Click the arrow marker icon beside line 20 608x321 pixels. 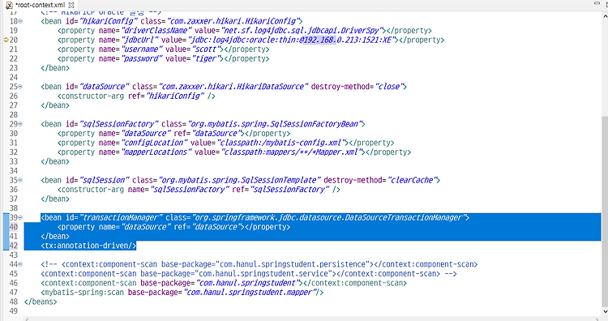pos(6,40)
